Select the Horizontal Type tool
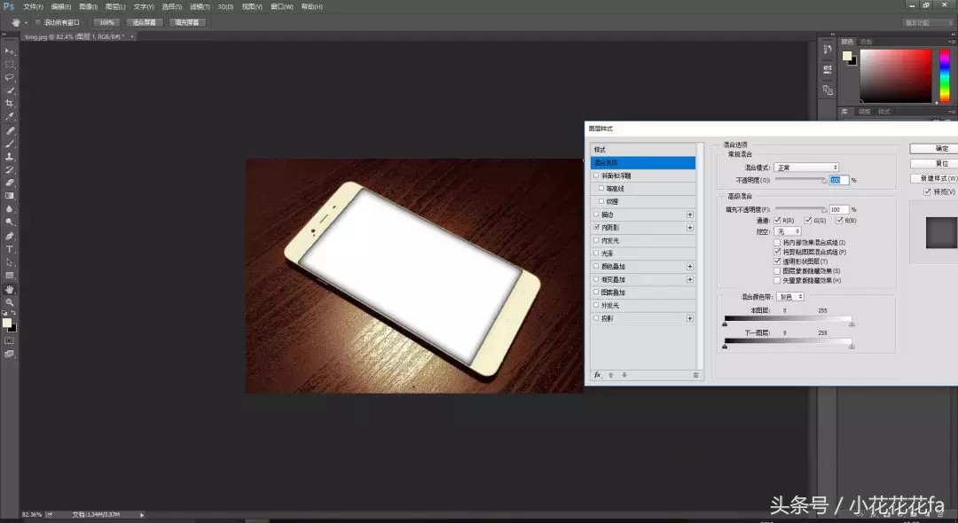This screenshot has height=523, width=958. [x=10, y=250]
